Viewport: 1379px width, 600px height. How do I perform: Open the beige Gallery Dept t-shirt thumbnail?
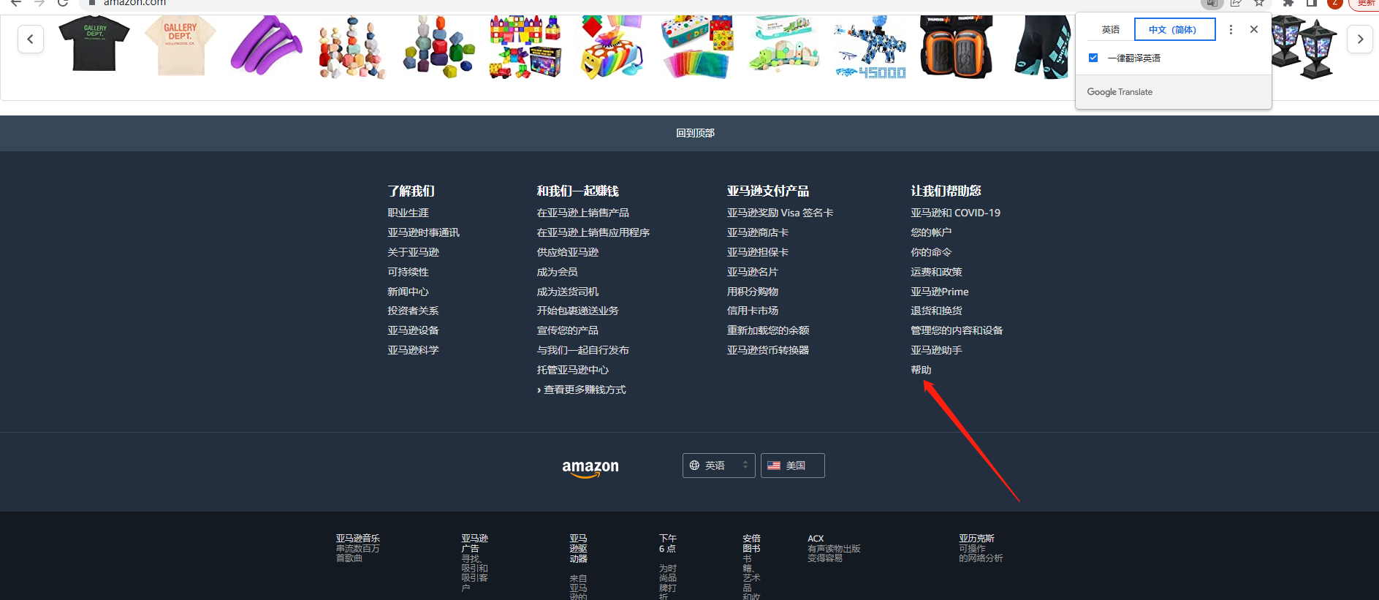[x=180, y=45]
